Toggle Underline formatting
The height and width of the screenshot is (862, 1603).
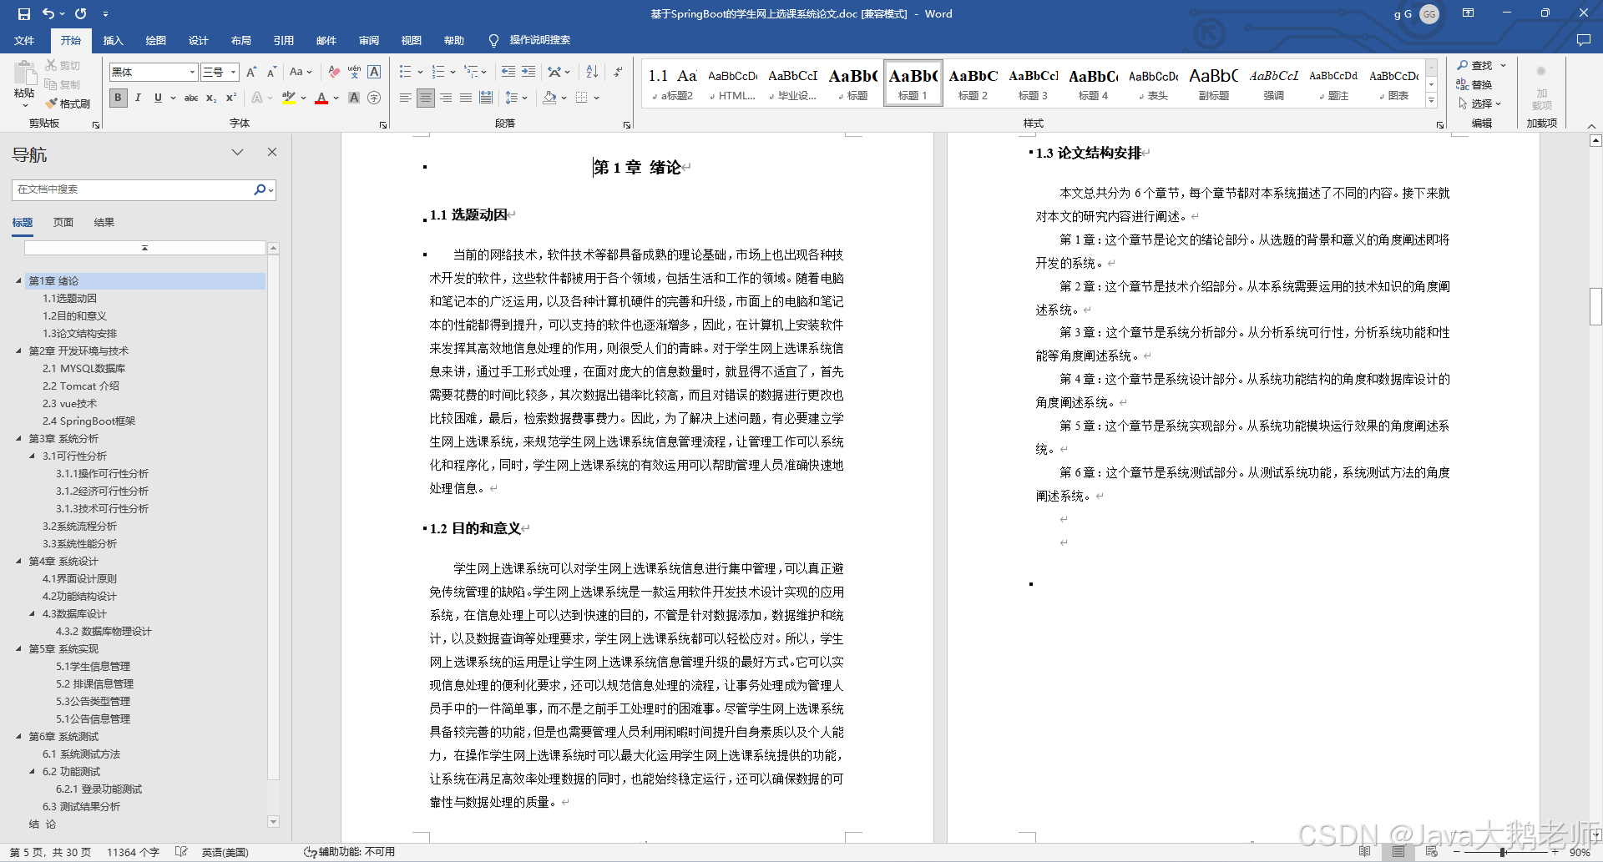pyautogui.click(x=158, y=98)
